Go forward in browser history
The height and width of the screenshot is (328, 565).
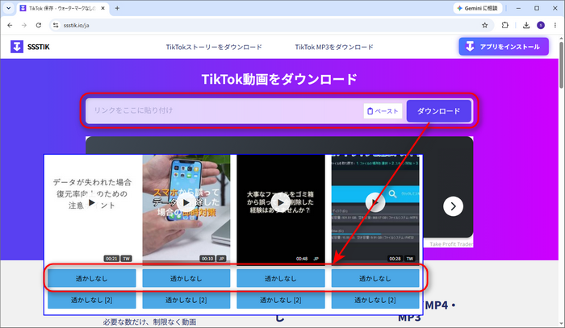pyautogui.click(x=24, y=25)
